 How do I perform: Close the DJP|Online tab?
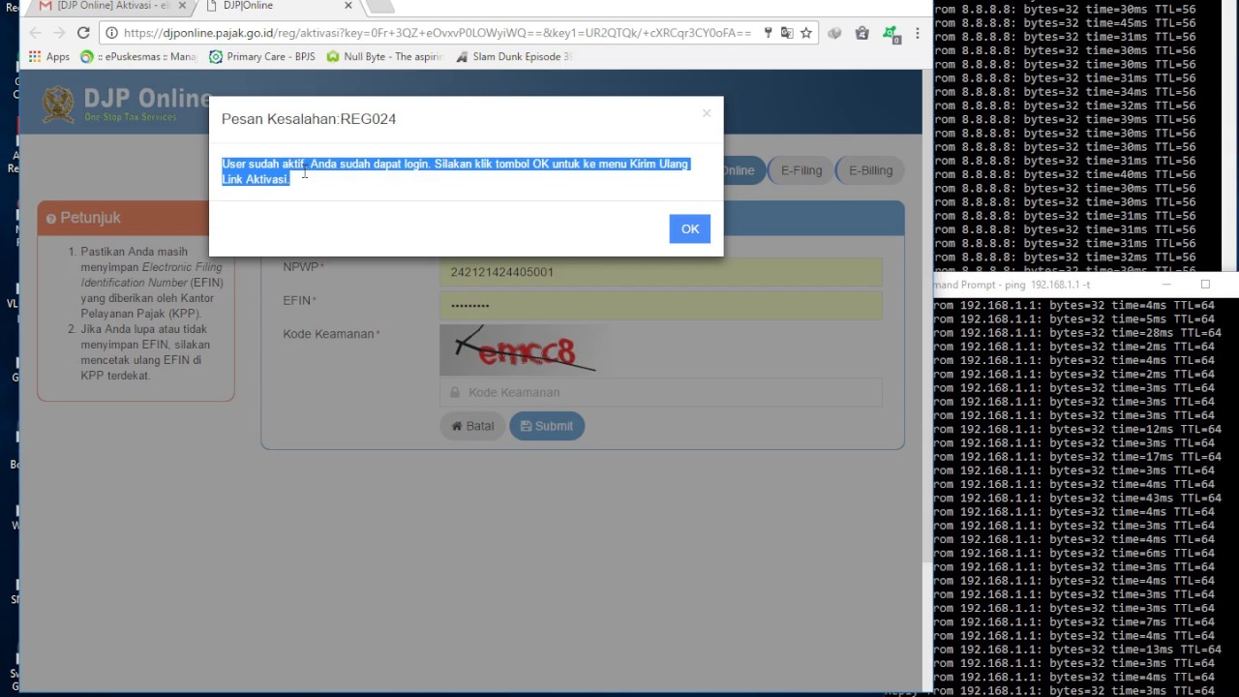coord(348,6)
